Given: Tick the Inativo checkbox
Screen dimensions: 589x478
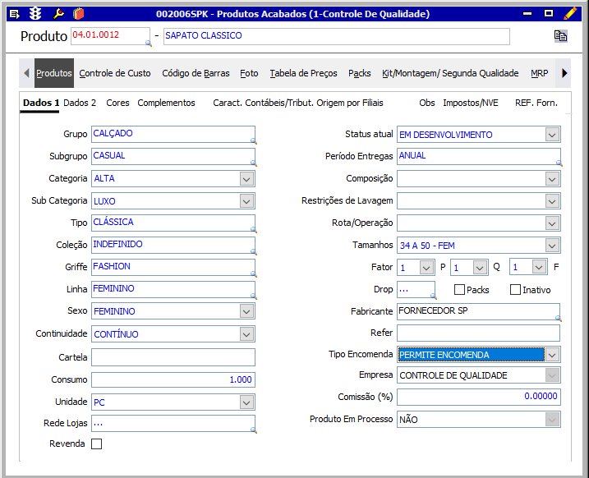Looking at the screenshot, I should 516,290.
